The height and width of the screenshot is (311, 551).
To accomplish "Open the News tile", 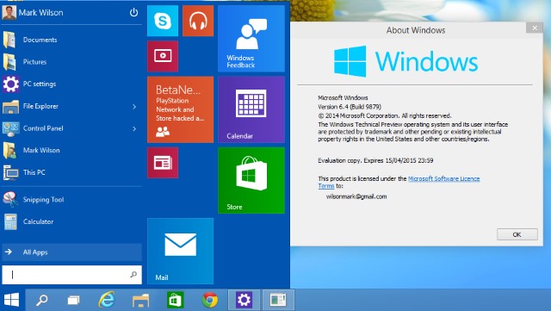I will pyautogui.click(x=163, y=163).
